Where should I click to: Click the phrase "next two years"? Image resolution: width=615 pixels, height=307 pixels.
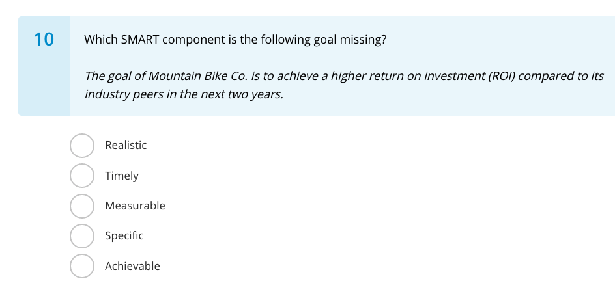248,94
